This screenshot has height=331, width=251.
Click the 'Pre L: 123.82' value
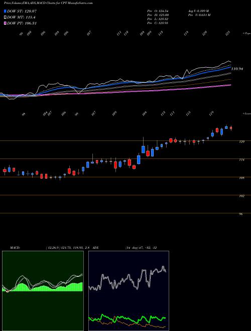click(158, 19)
